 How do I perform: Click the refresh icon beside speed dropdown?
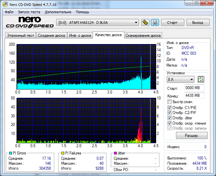click(x=201, y=80)
